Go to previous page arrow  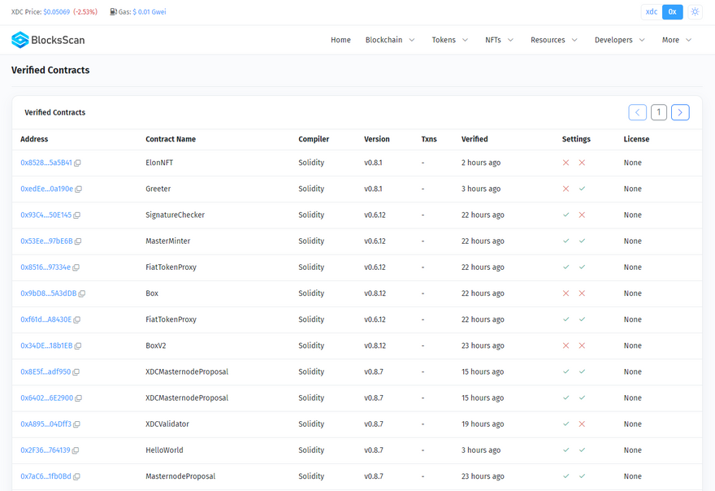tap(638, 112)
